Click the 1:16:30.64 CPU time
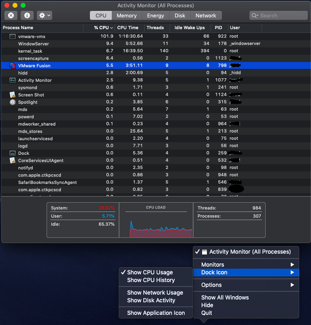Viewport: 311px width, 325px height. coord(131,36)
